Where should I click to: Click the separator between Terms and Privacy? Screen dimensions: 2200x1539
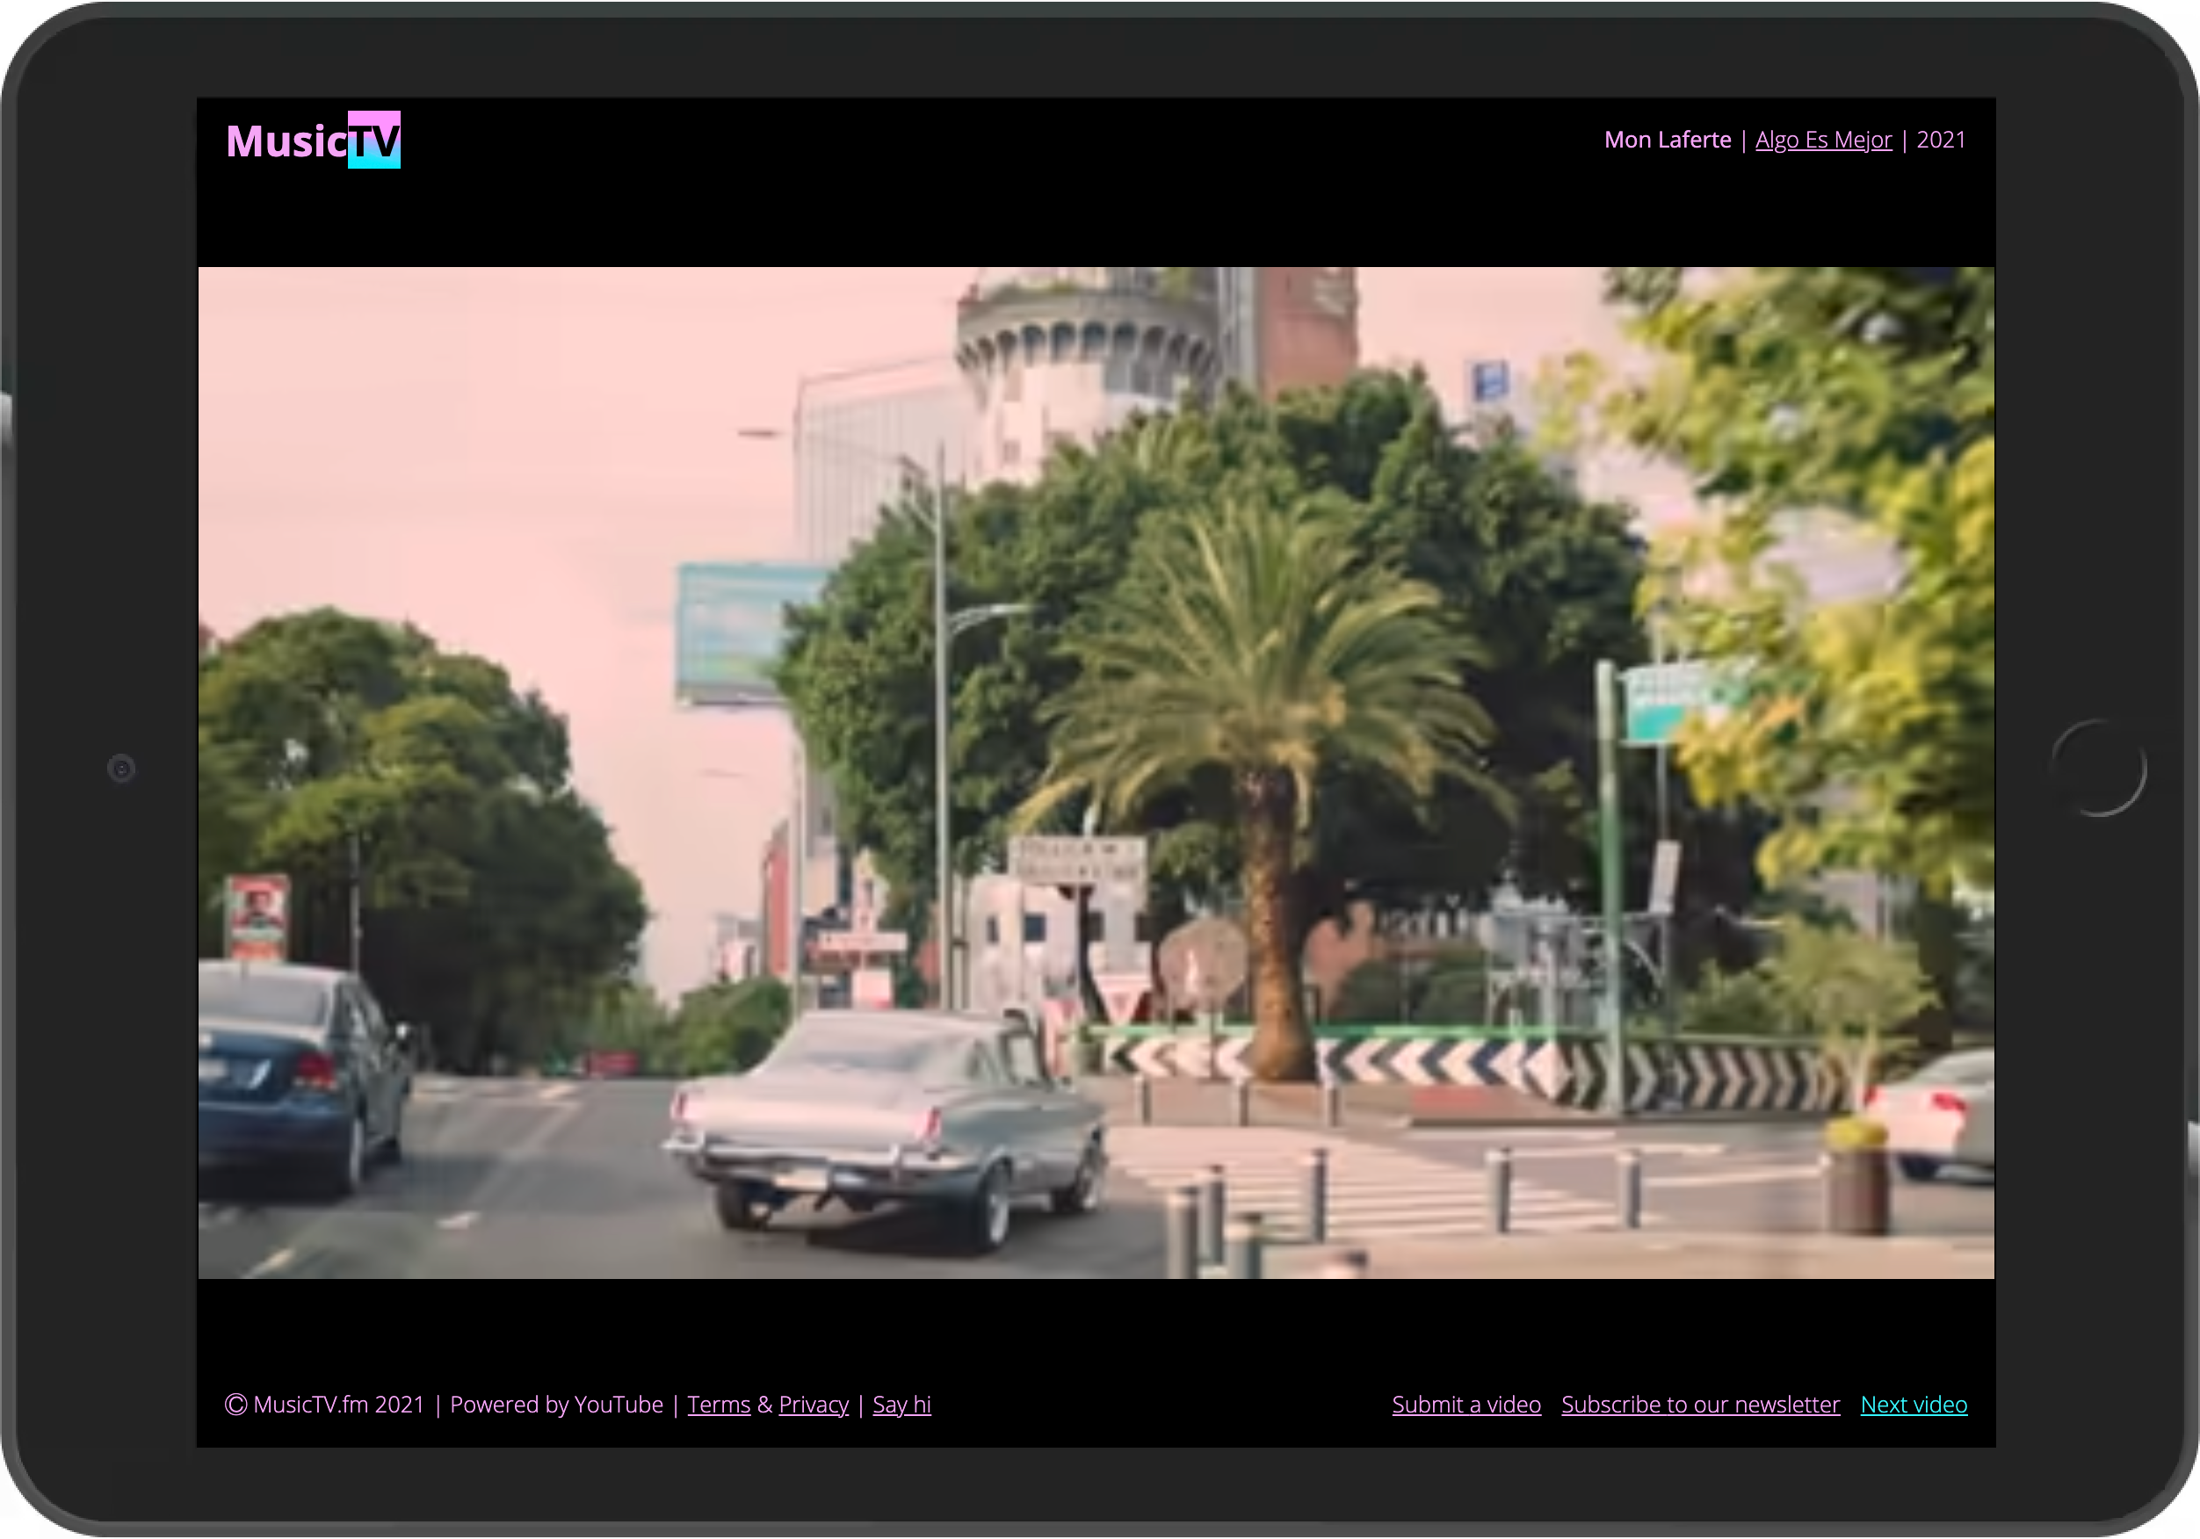(763, 1403)
